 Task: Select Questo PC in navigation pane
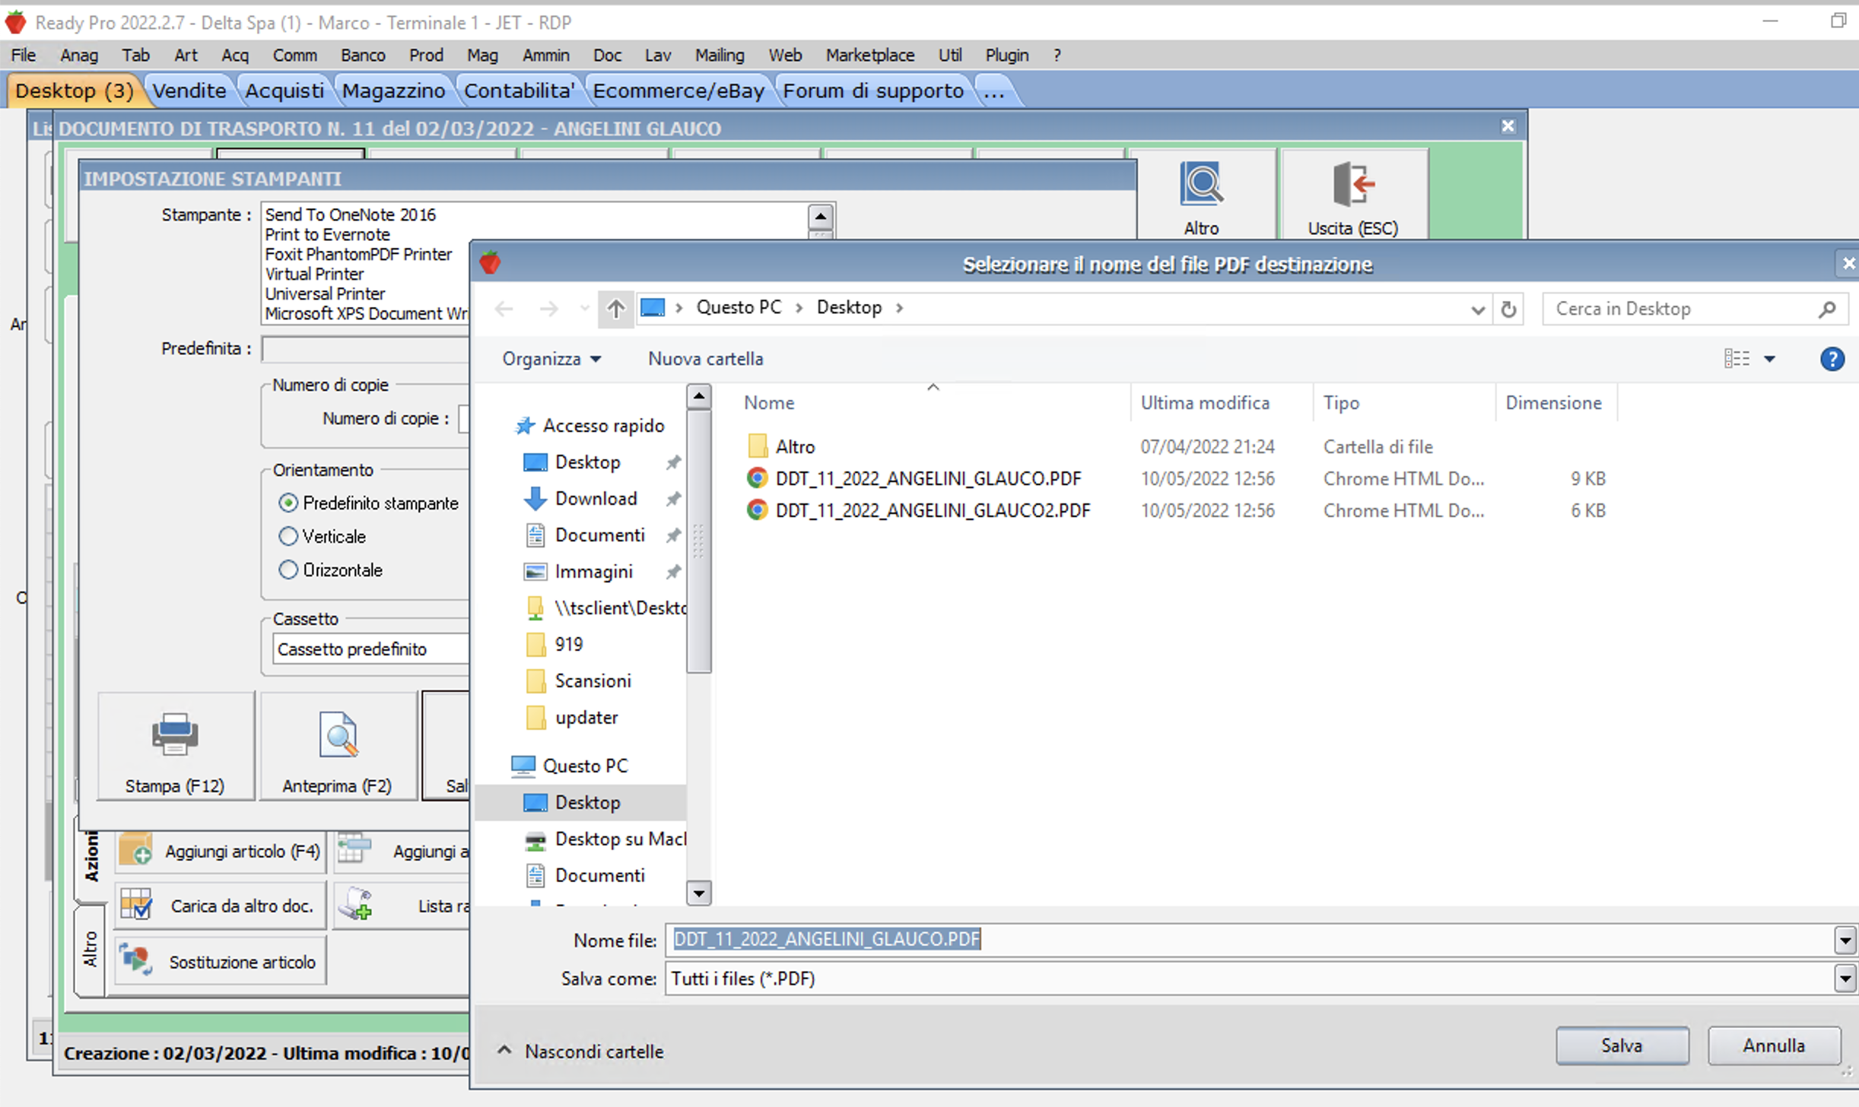tap(585, 766)
